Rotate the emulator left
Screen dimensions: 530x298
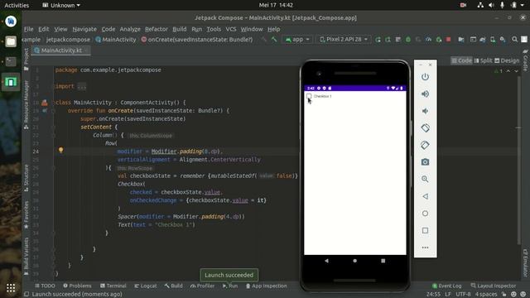[x=425, y=128]
